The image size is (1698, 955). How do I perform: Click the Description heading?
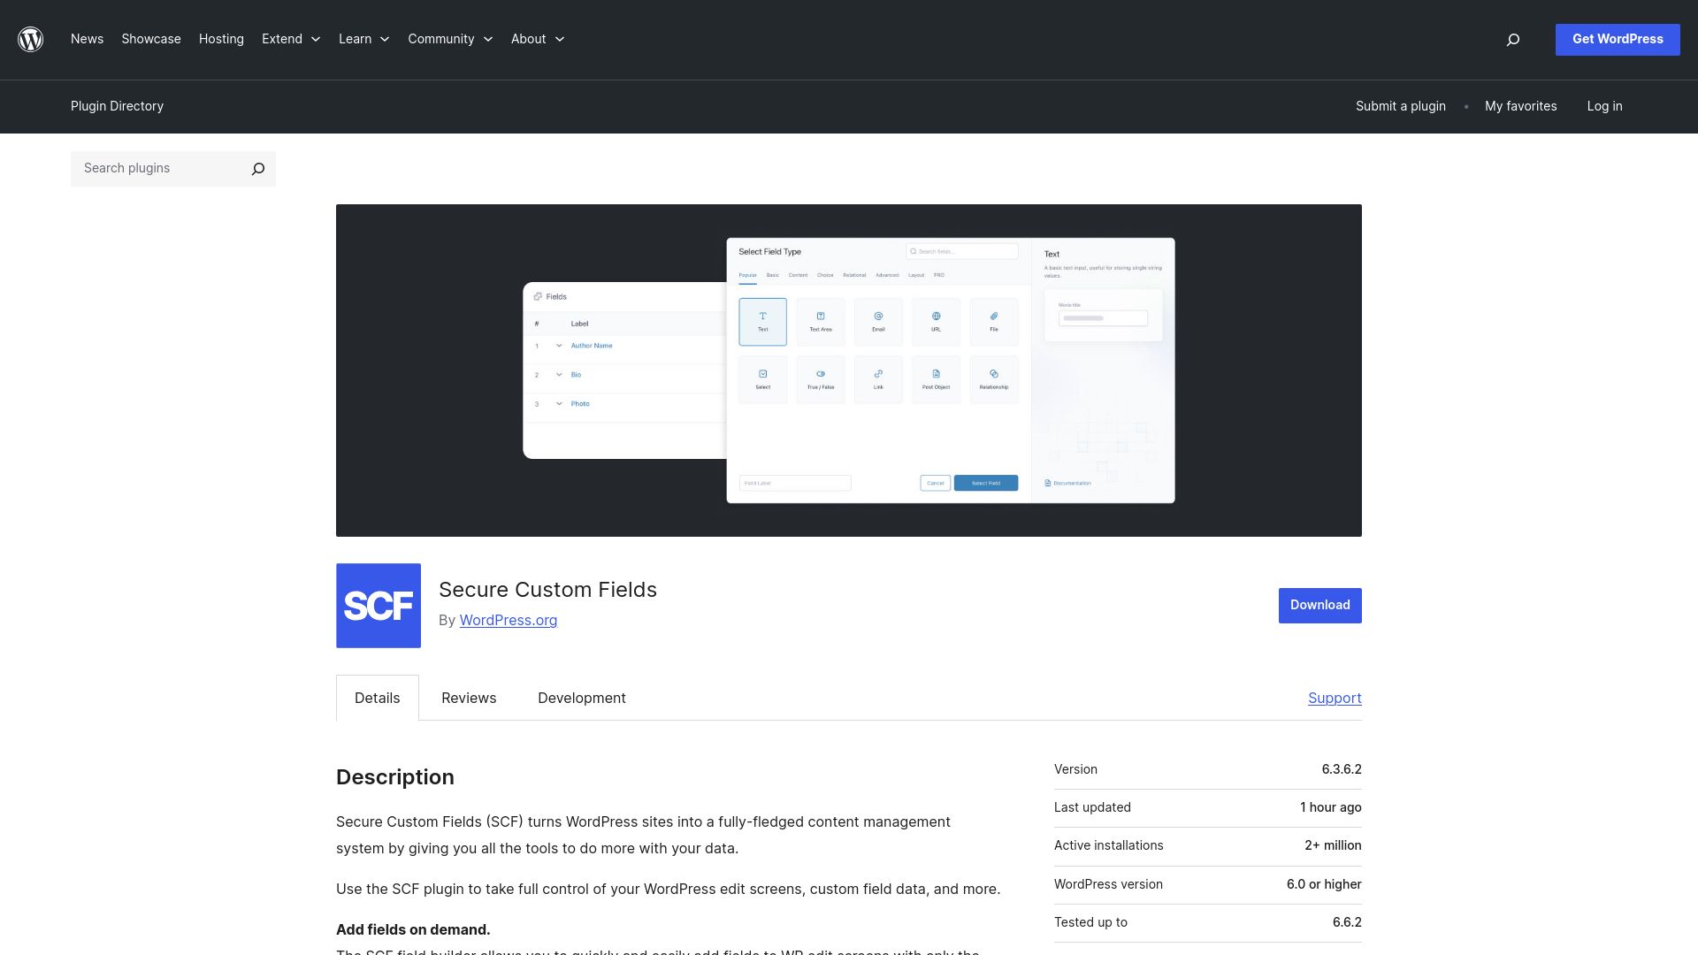pos(395,777)
